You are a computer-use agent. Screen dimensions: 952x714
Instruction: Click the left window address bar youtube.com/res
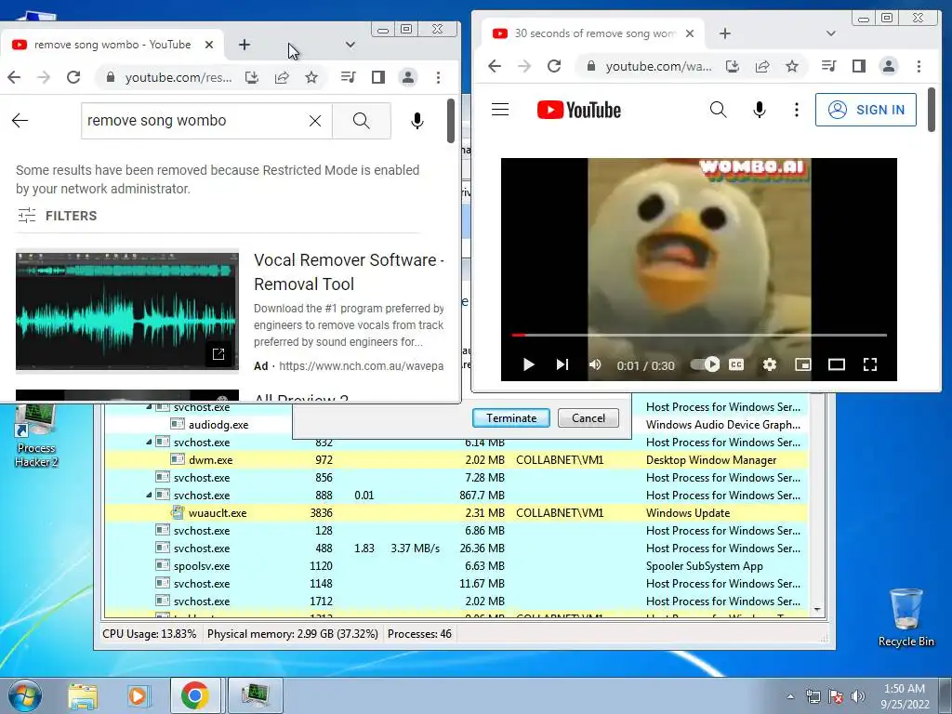click(178, 77)
